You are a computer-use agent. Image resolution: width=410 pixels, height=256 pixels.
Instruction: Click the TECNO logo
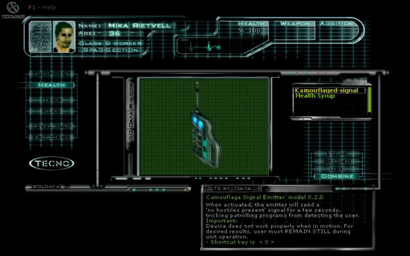(x=52, y=164)
